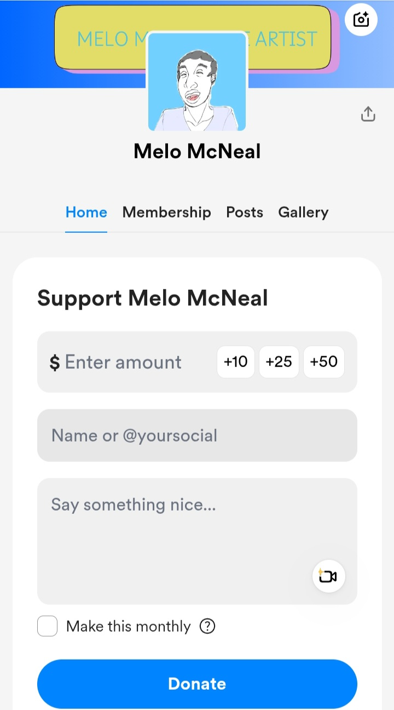
Task: Add 10 dollars with the +10 button
Action: point(236,362)
